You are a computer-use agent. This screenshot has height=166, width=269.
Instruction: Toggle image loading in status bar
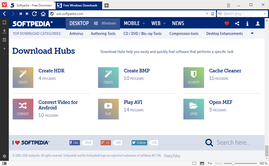pos(202,163)
